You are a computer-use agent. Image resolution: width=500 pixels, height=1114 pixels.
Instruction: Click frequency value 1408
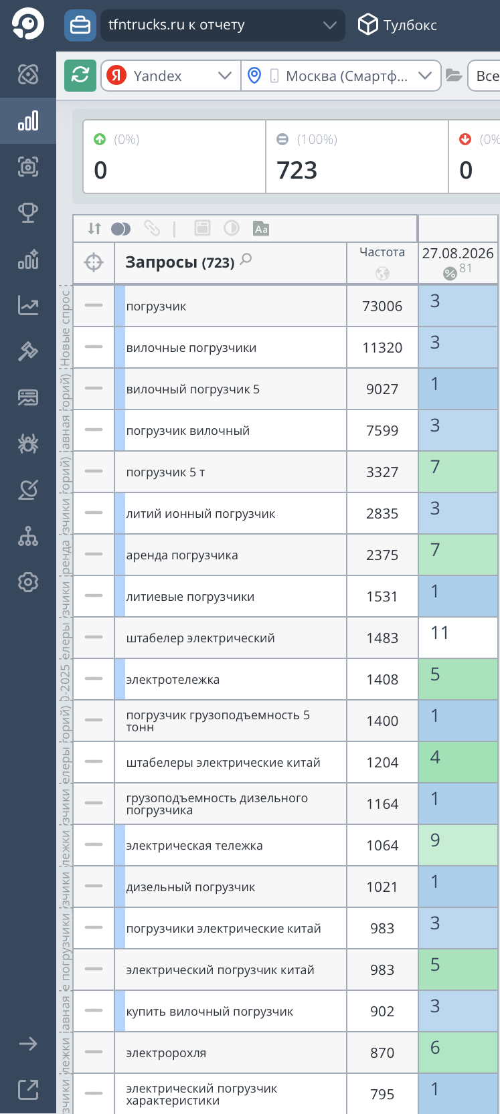point(382,680)
